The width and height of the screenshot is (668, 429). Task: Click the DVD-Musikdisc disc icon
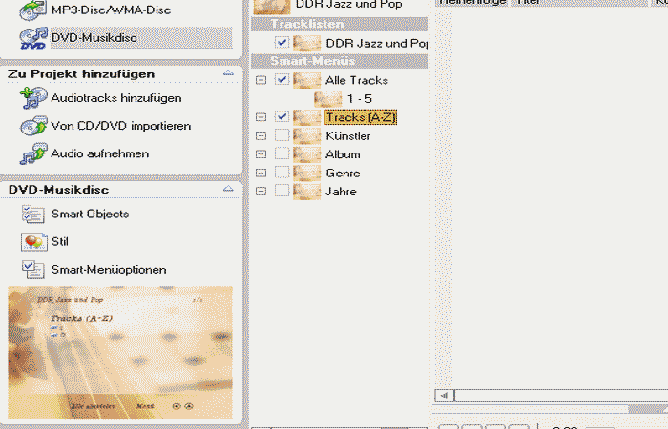tap(33, 39)
